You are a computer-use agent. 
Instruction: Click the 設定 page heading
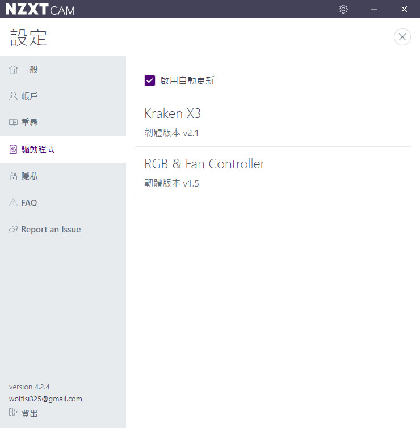(x=28, y=37)
